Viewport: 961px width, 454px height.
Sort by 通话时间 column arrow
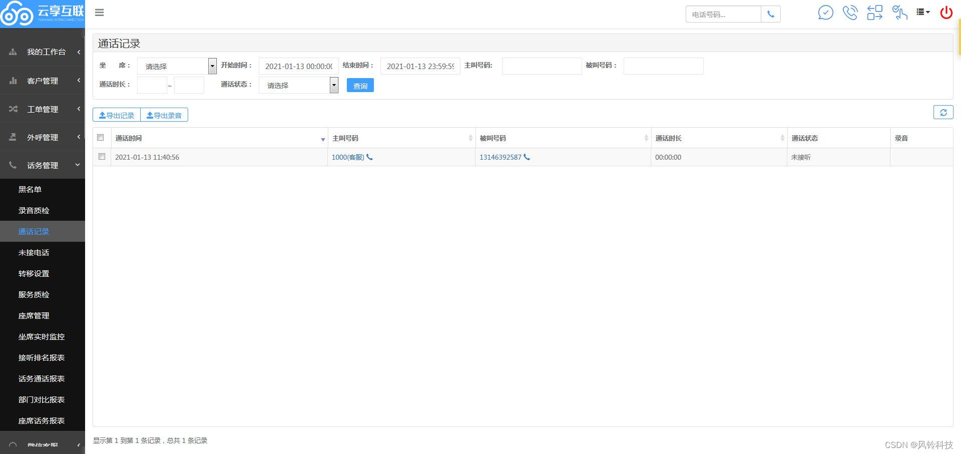323,140
